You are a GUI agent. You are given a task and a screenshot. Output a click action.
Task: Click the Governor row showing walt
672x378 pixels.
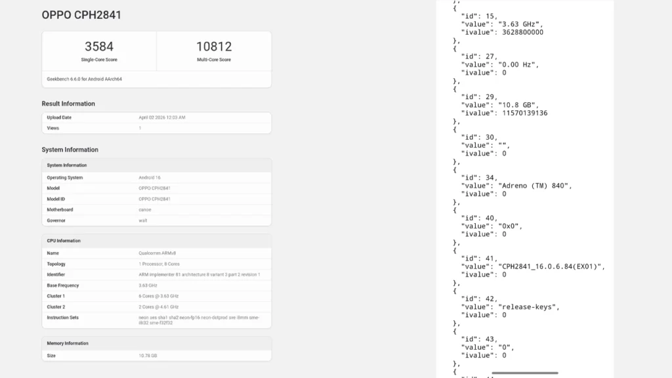pyautogui.click(x=156, y=220)
